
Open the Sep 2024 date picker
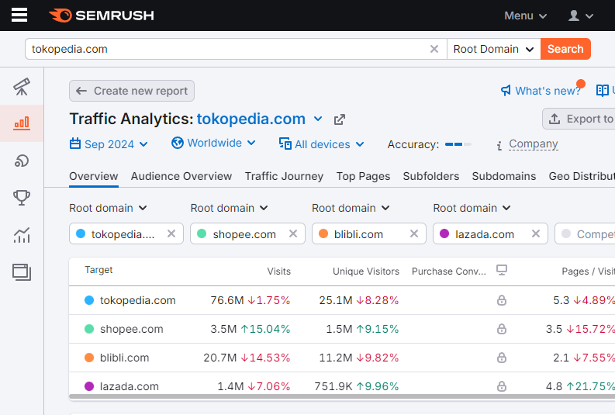(109, 144)
